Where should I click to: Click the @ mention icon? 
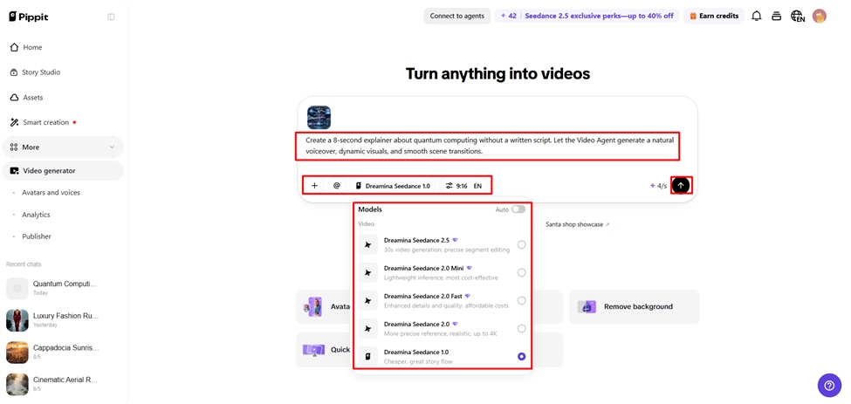click(x=337, y=186)
